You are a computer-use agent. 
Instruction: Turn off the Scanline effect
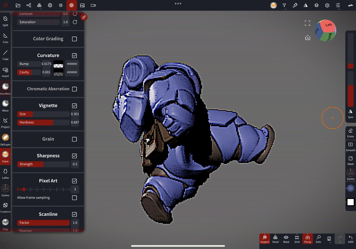pyautogui.click(x=74, y=215)
